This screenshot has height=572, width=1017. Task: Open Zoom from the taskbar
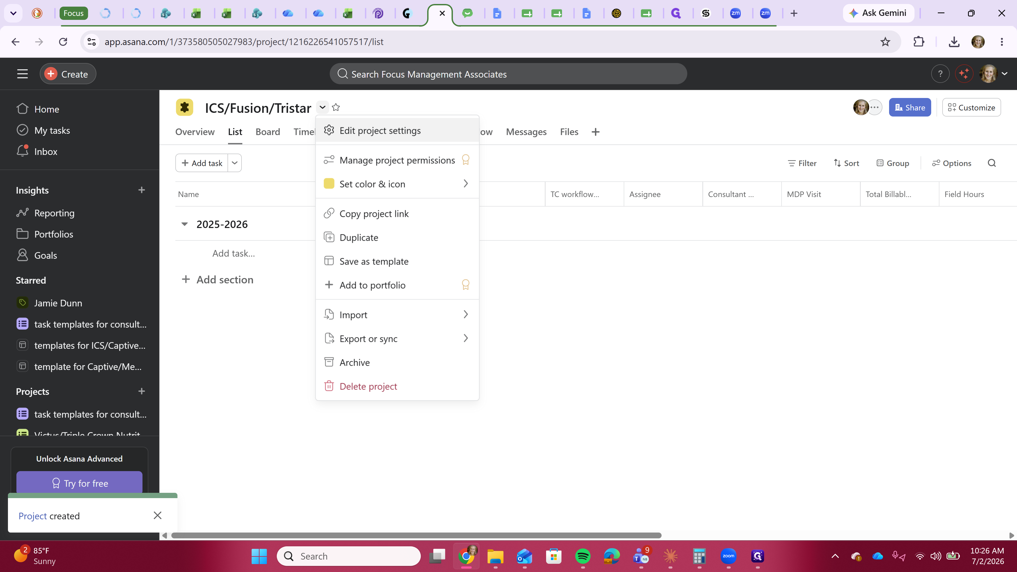click(x=728, y=556)
